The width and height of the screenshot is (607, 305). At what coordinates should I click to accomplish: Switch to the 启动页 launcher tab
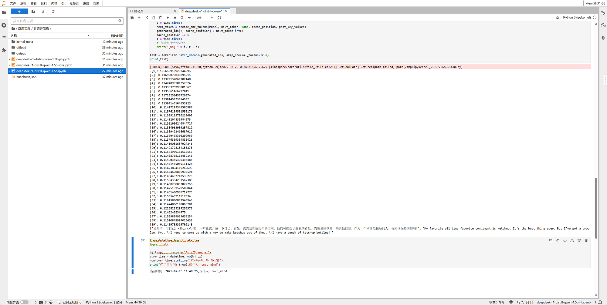point(152,11)
